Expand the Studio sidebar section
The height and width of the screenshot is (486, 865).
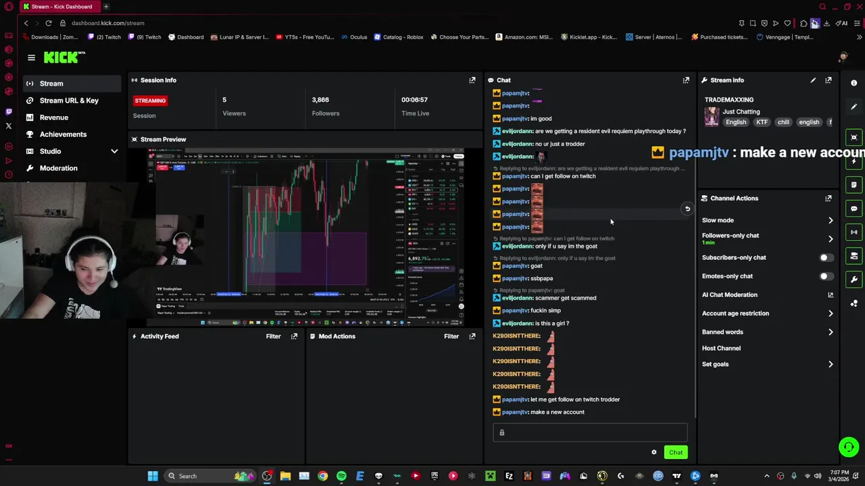(x=114, y=151)
